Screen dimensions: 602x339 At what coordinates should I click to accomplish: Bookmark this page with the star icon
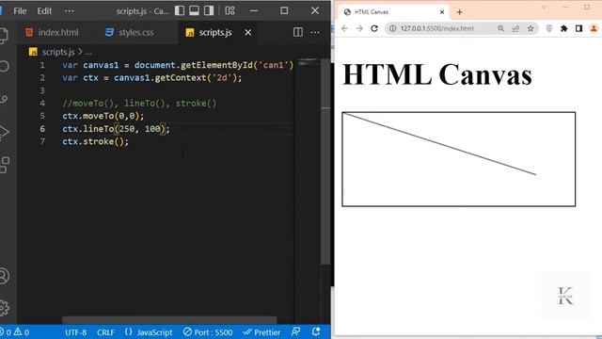point(531,28)
